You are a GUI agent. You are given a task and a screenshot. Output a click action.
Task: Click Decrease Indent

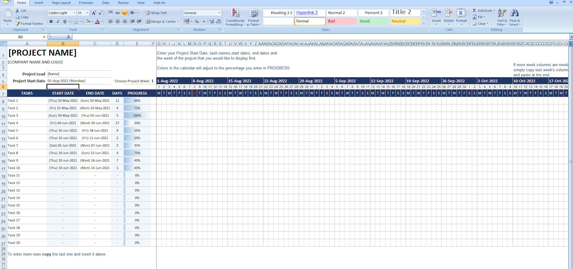(x=132, y=22)
